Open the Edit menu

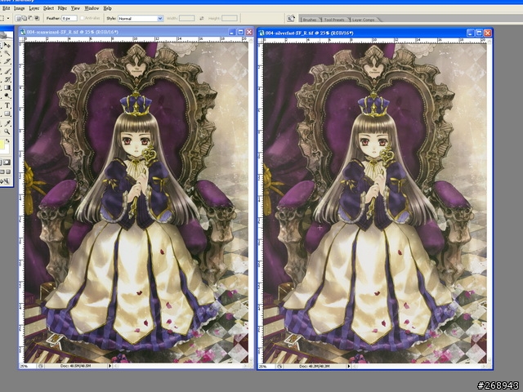point(6,8)
